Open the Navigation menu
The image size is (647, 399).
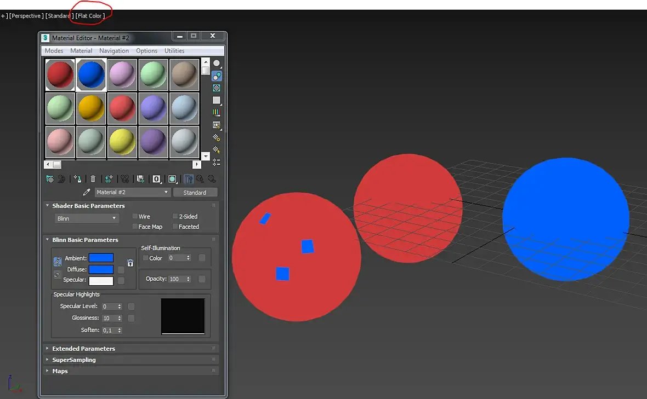[114, 51]
